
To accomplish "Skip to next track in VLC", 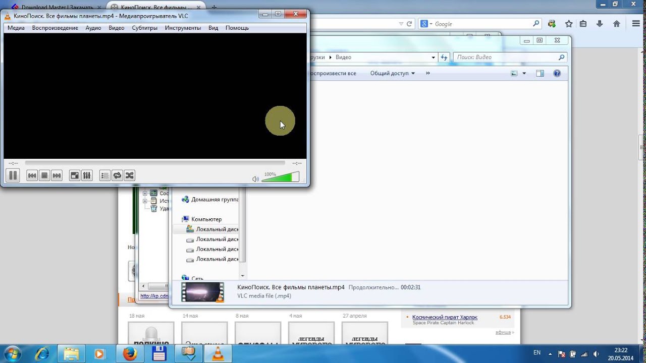I will 57,175.
